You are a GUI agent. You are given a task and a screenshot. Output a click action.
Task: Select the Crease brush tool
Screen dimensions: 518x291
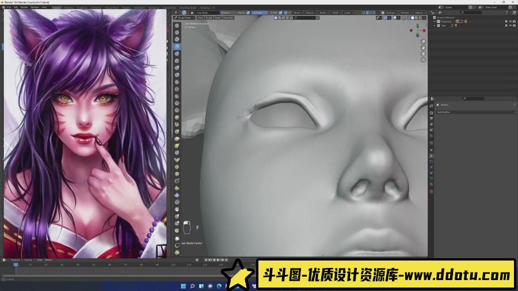point(177,82)
